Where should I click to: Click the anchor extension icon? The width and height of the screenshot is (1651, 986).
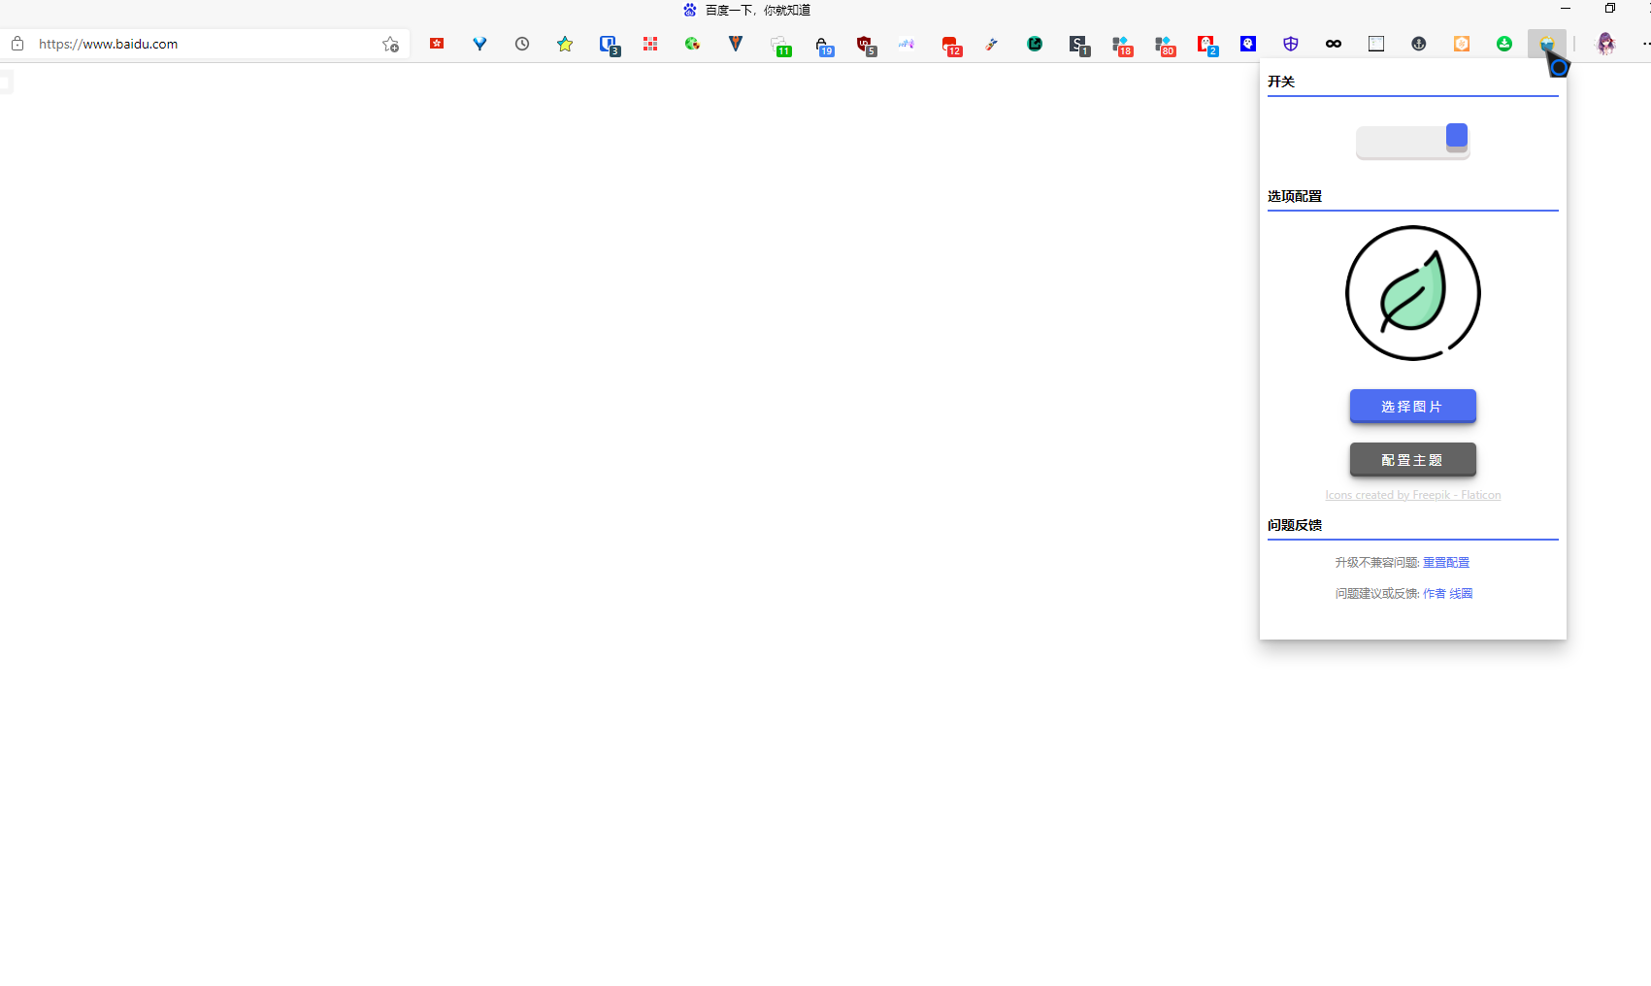pos(1419,44)
